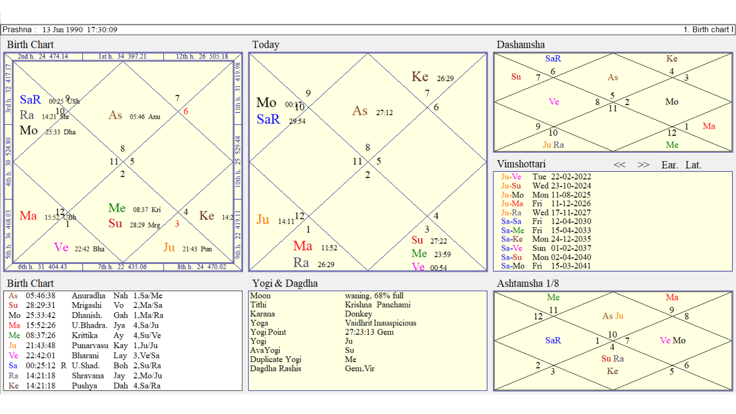This screenshot has height=414, width=736.
Task: Click Me 23:59 in Today chart
Action: tap(431, 254)
